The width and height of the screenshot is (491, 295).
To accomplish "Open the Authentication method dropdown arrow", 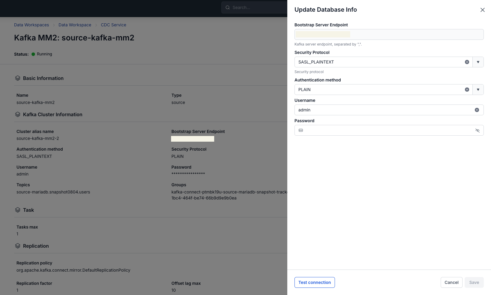I will [x=478, y=90].
